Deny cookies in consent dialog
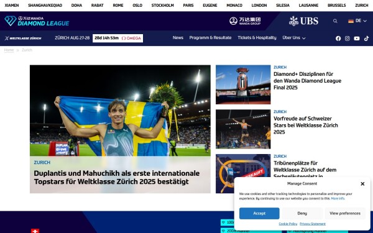 click(x=302, y=213)
